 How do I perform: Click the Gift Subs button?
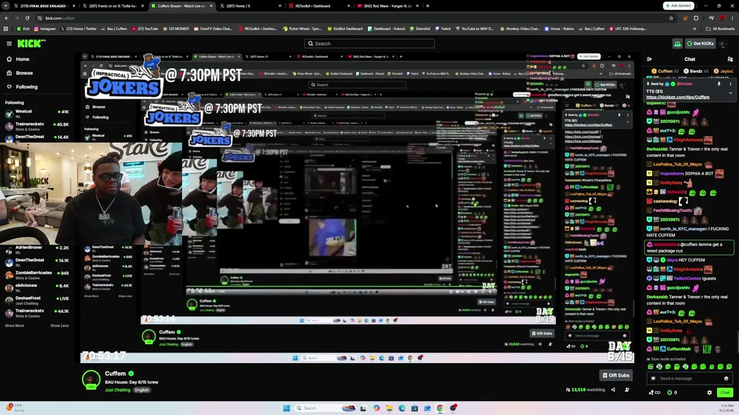616,375
